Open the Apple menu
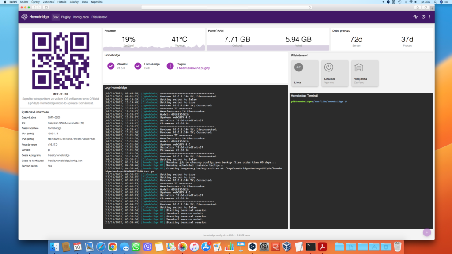Image resolution: width=452 pixels, height=254 pixels. click(x=4, y=2)
